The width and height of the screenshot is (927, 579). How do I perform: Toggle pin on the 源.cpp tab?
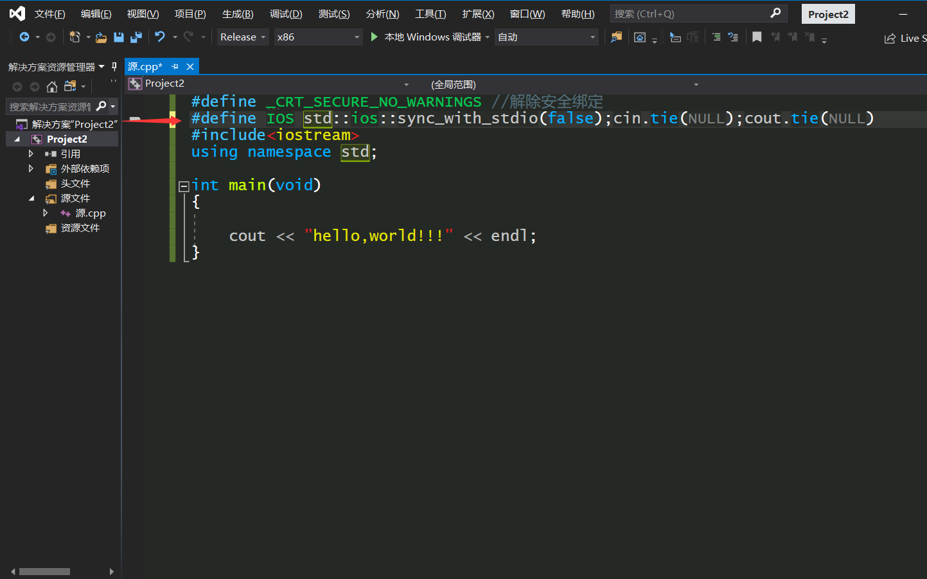coord(175,66)
